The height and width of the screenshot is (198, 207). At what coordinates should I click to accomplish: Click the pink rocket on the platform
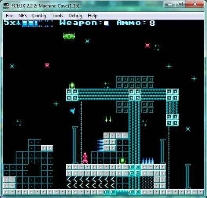[x=85, y=158]
